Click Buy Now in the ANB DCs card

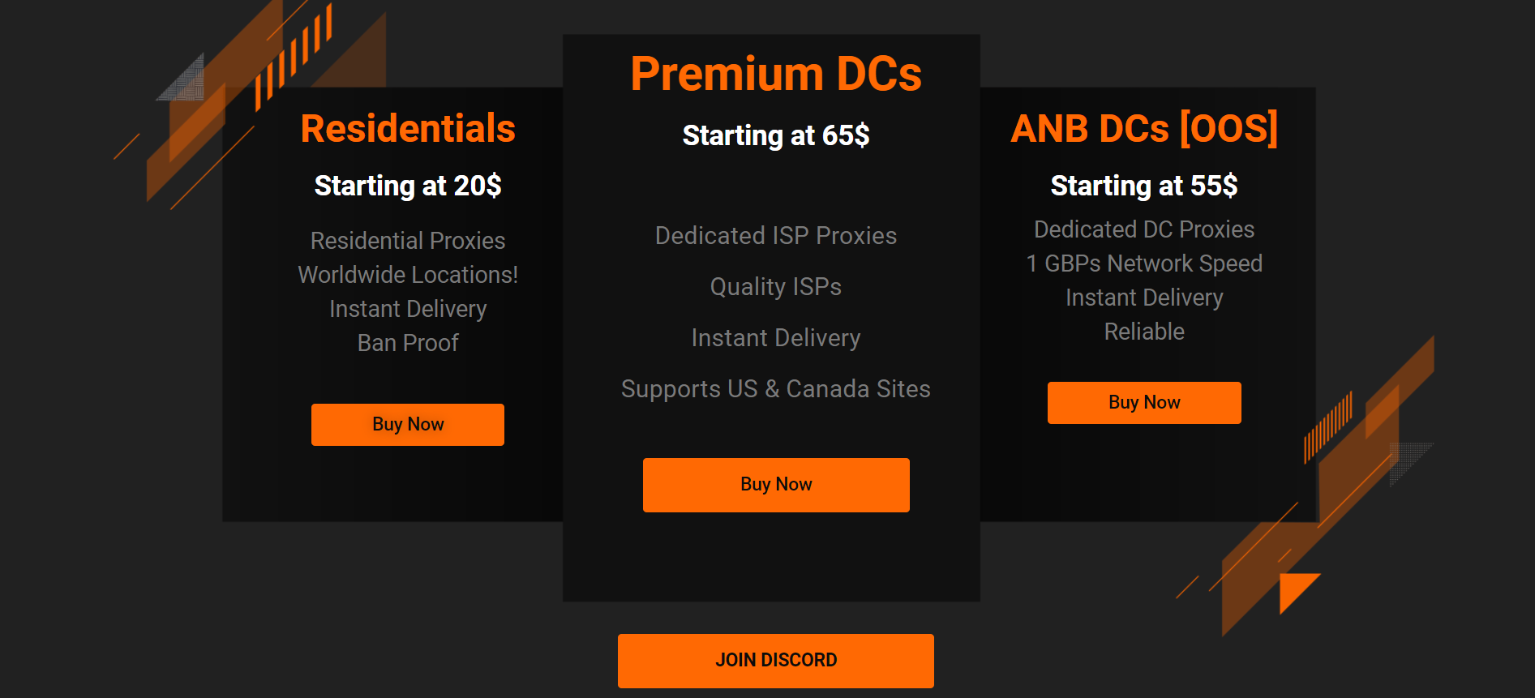(1143, 402)
